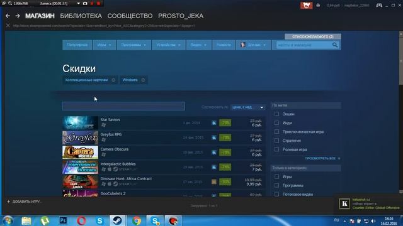Check the Приключенческая игра filter
403x226 pixels.
[x=276, y=132]
